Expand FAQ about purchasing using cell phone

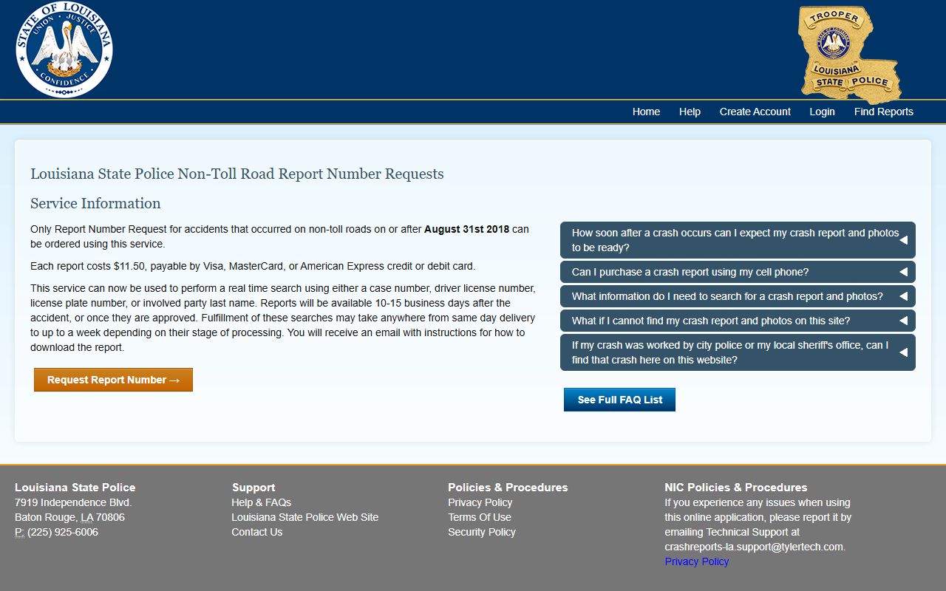(x=738, y=272)
